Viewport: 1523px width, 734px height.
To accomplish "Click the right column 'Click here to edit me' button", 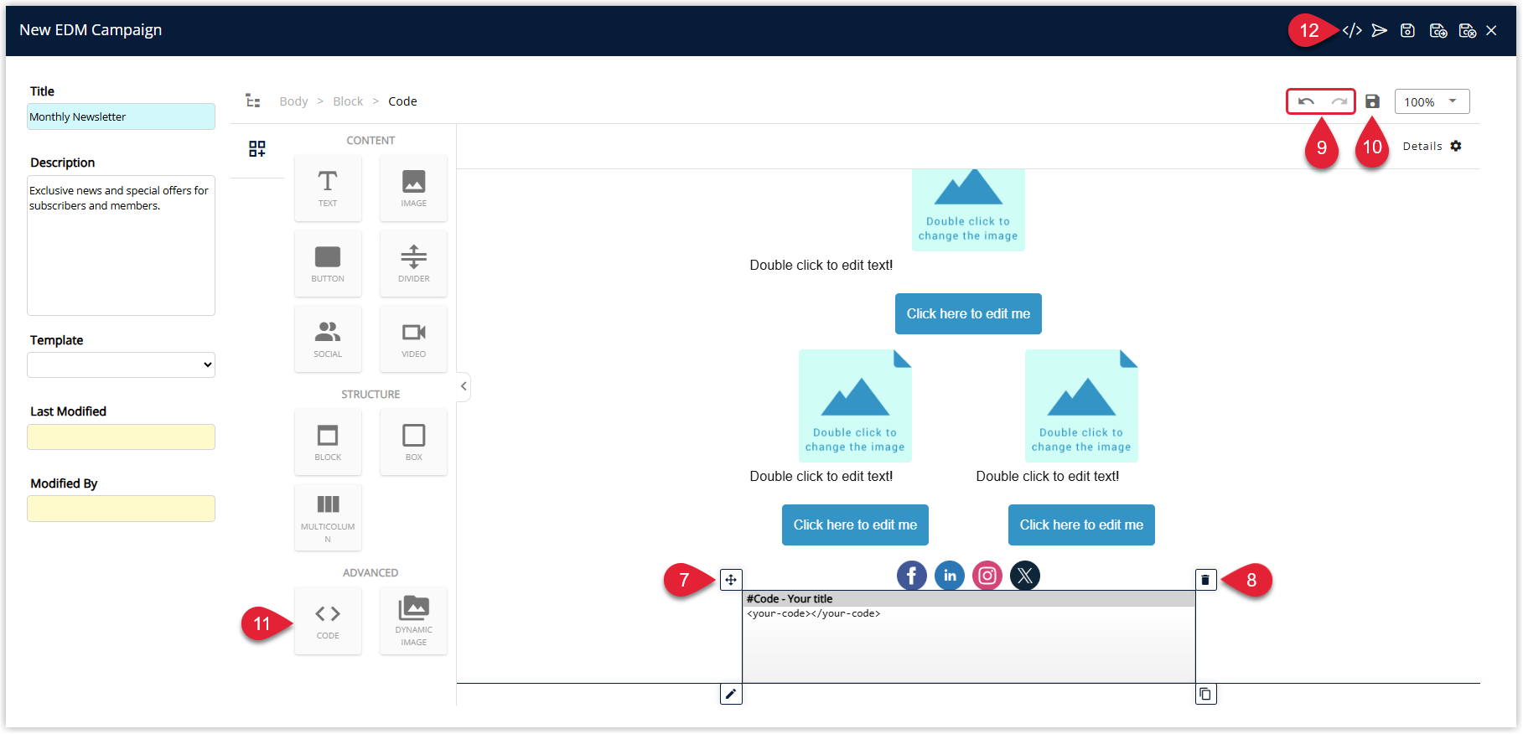I will 1081,525.
